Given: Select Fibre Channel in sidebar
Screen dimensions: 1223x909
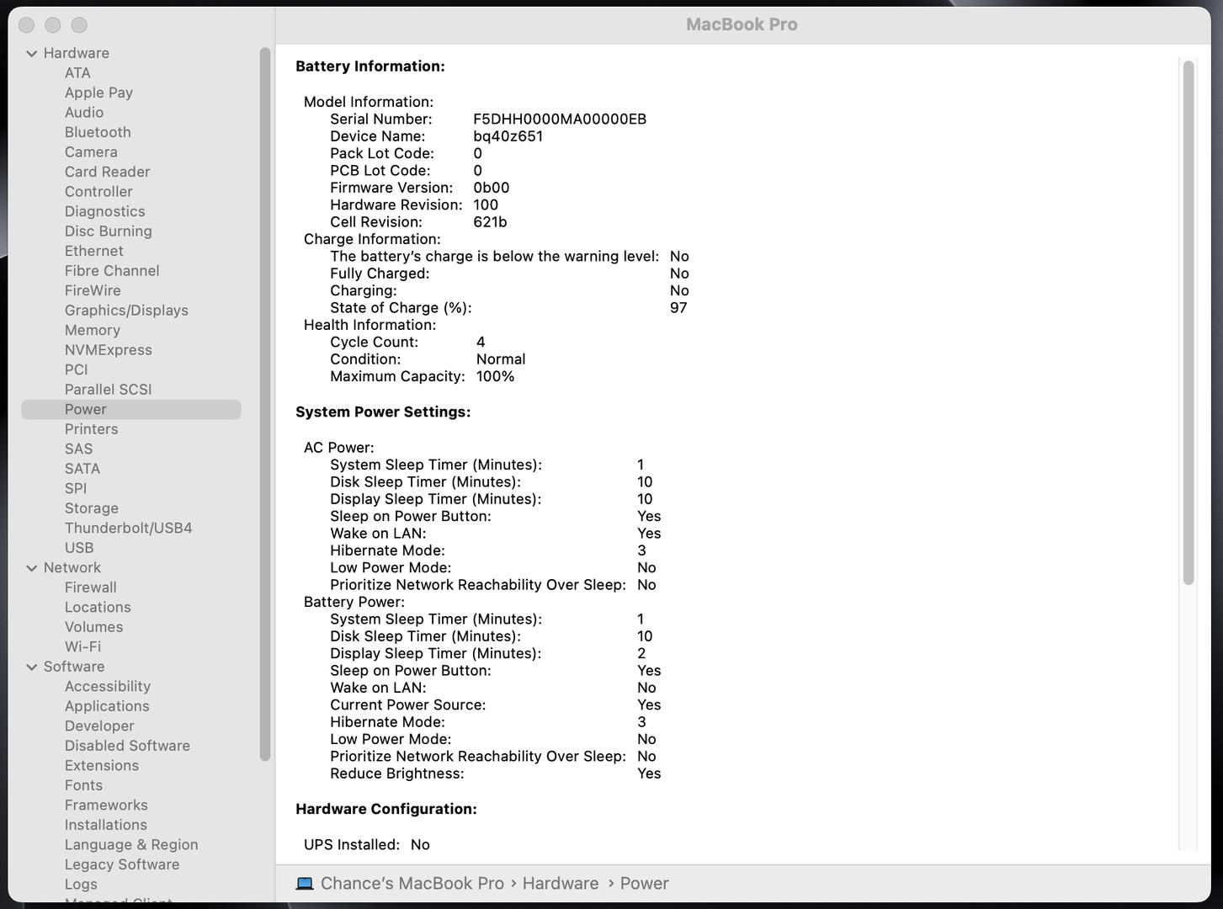Looking at the screenshot, I should [112, 271].
